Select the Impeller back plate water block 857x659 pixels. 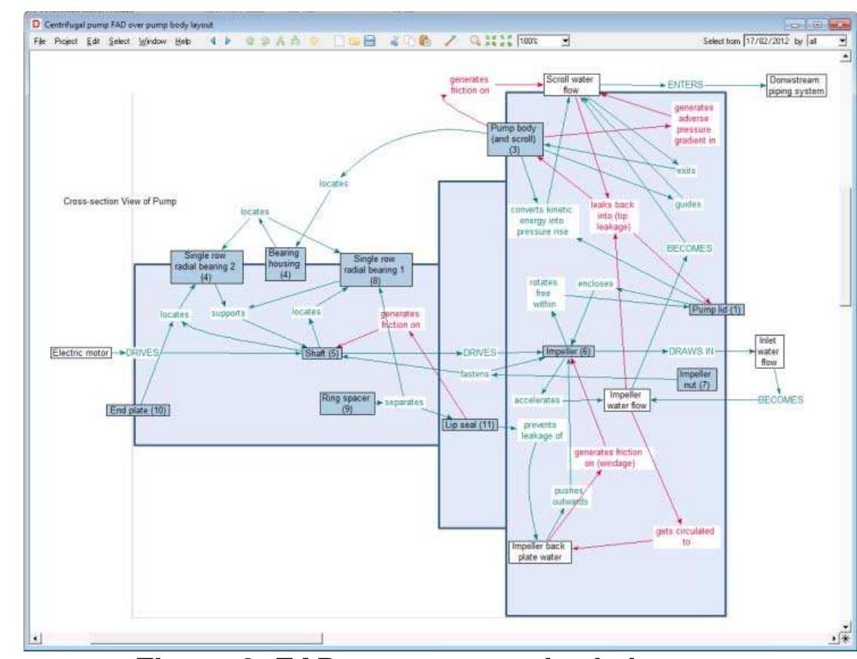click(540, 552)
